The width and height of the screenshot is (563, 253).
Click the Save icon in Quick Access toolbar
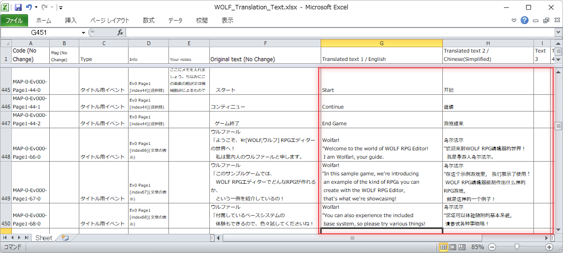point(18,7)
